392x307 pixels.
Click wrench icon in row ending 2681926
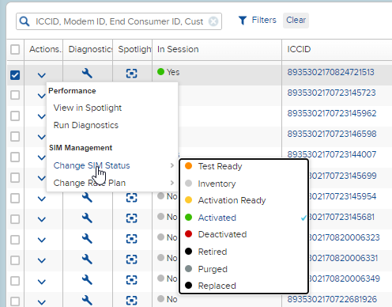point(87,300)
